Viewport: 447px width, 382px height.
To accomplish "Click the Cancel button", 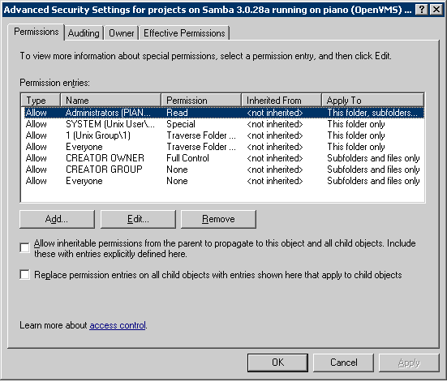I will click(x=343, y=363).
